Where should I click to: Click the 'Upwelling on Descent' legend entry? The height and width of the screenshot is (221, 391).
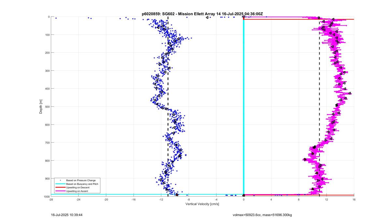[78, 188]
